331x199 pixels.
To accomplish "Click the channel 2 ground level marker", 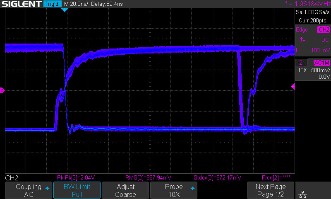I will 2,90.
